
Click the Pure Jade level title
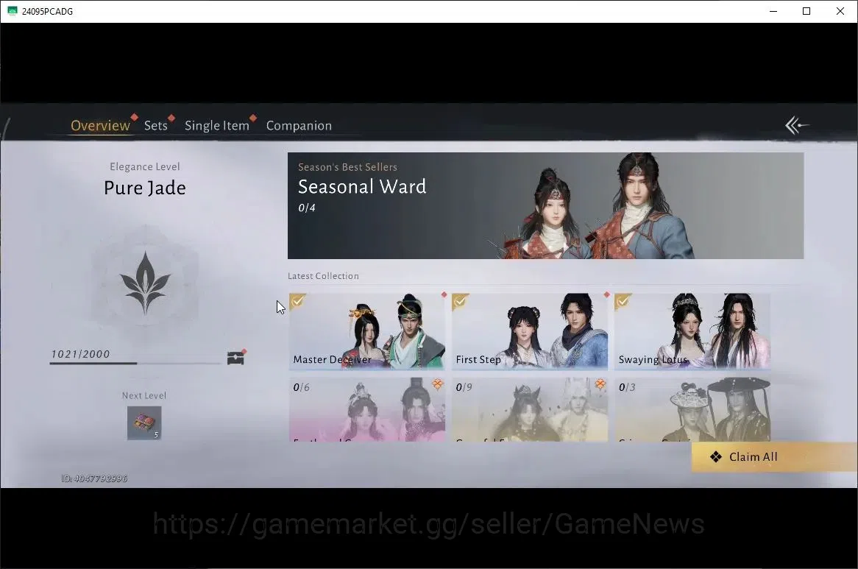(145, 188)
